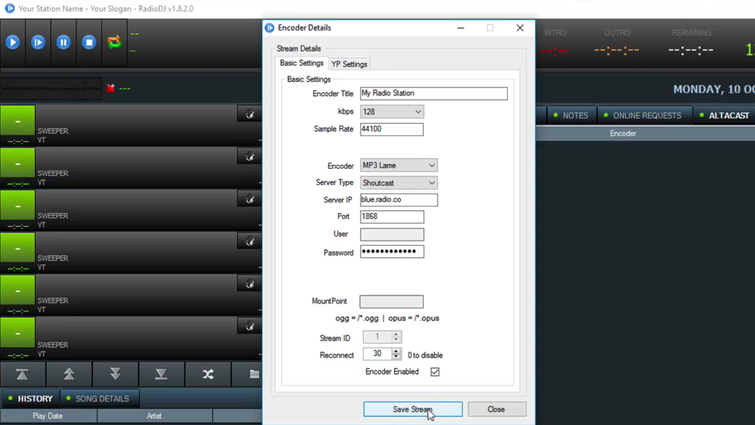Click the Play Next track button
The image size is (755, 425).
[x=38, y=42]
